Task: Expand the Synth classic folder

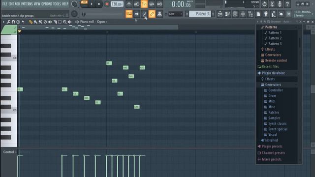Action: [x=278, y=123]
